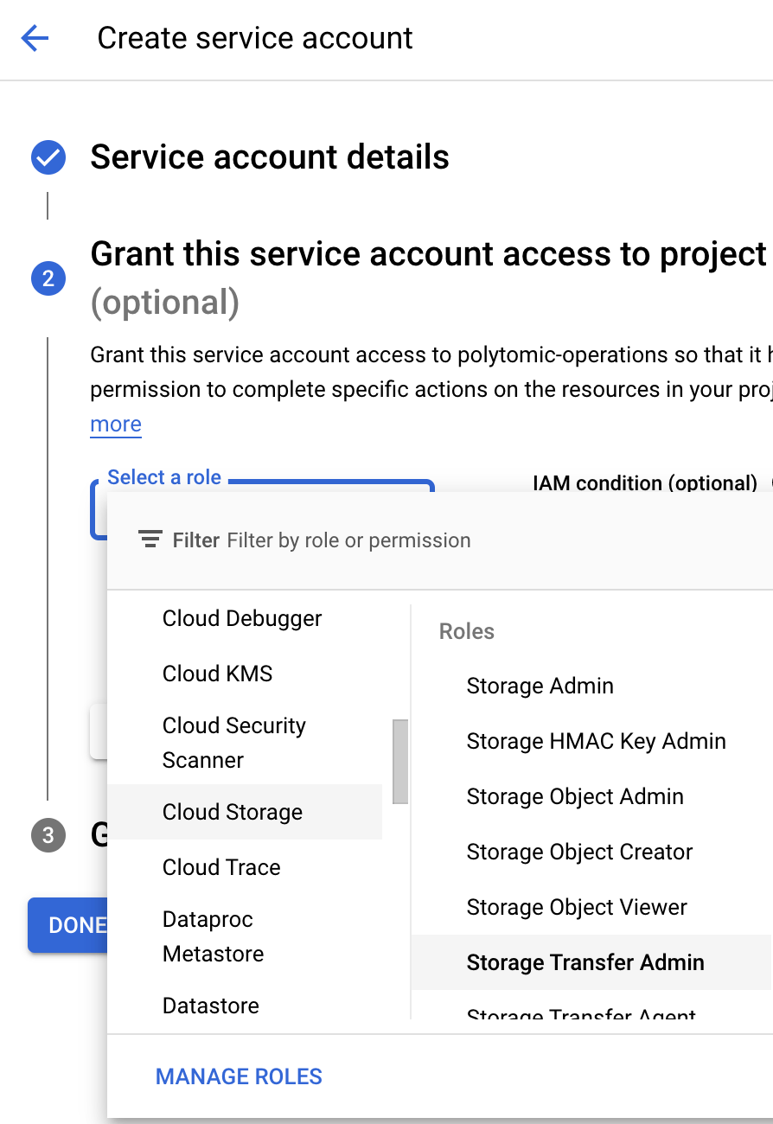Click the more link in the description text
This screenshot has height=1124, width=773.
point(115,424)
